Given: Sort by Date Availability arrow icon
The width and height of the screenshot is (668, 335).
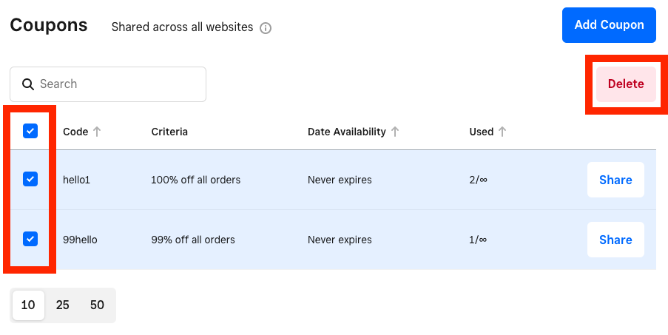Looking at the screenshot, I should point(395,132).
